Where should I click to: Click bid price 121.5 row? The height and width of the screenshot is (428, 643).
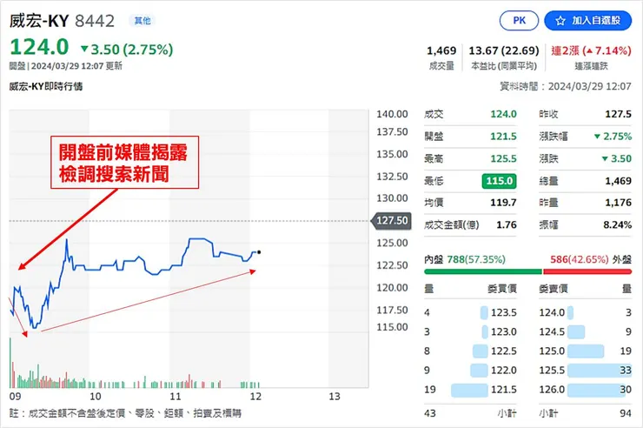470,390
